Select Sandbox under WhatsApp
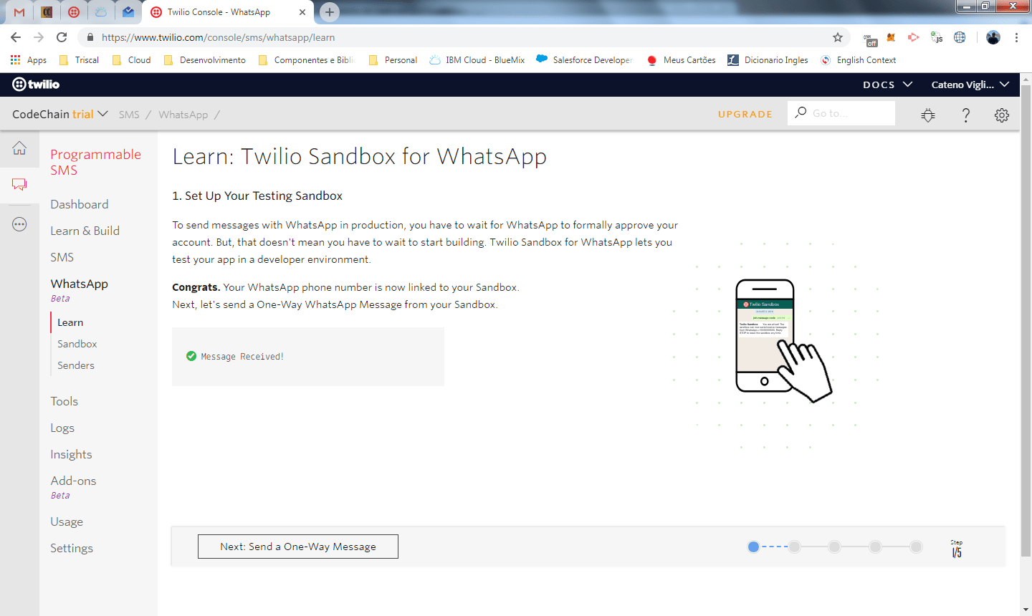This screenshot has height=616, width=1032. (x=77, y=344)
